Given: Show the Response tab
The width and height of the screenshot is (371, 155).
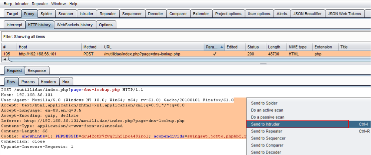Looking at the screenshot, I should [x=37, y=71].
